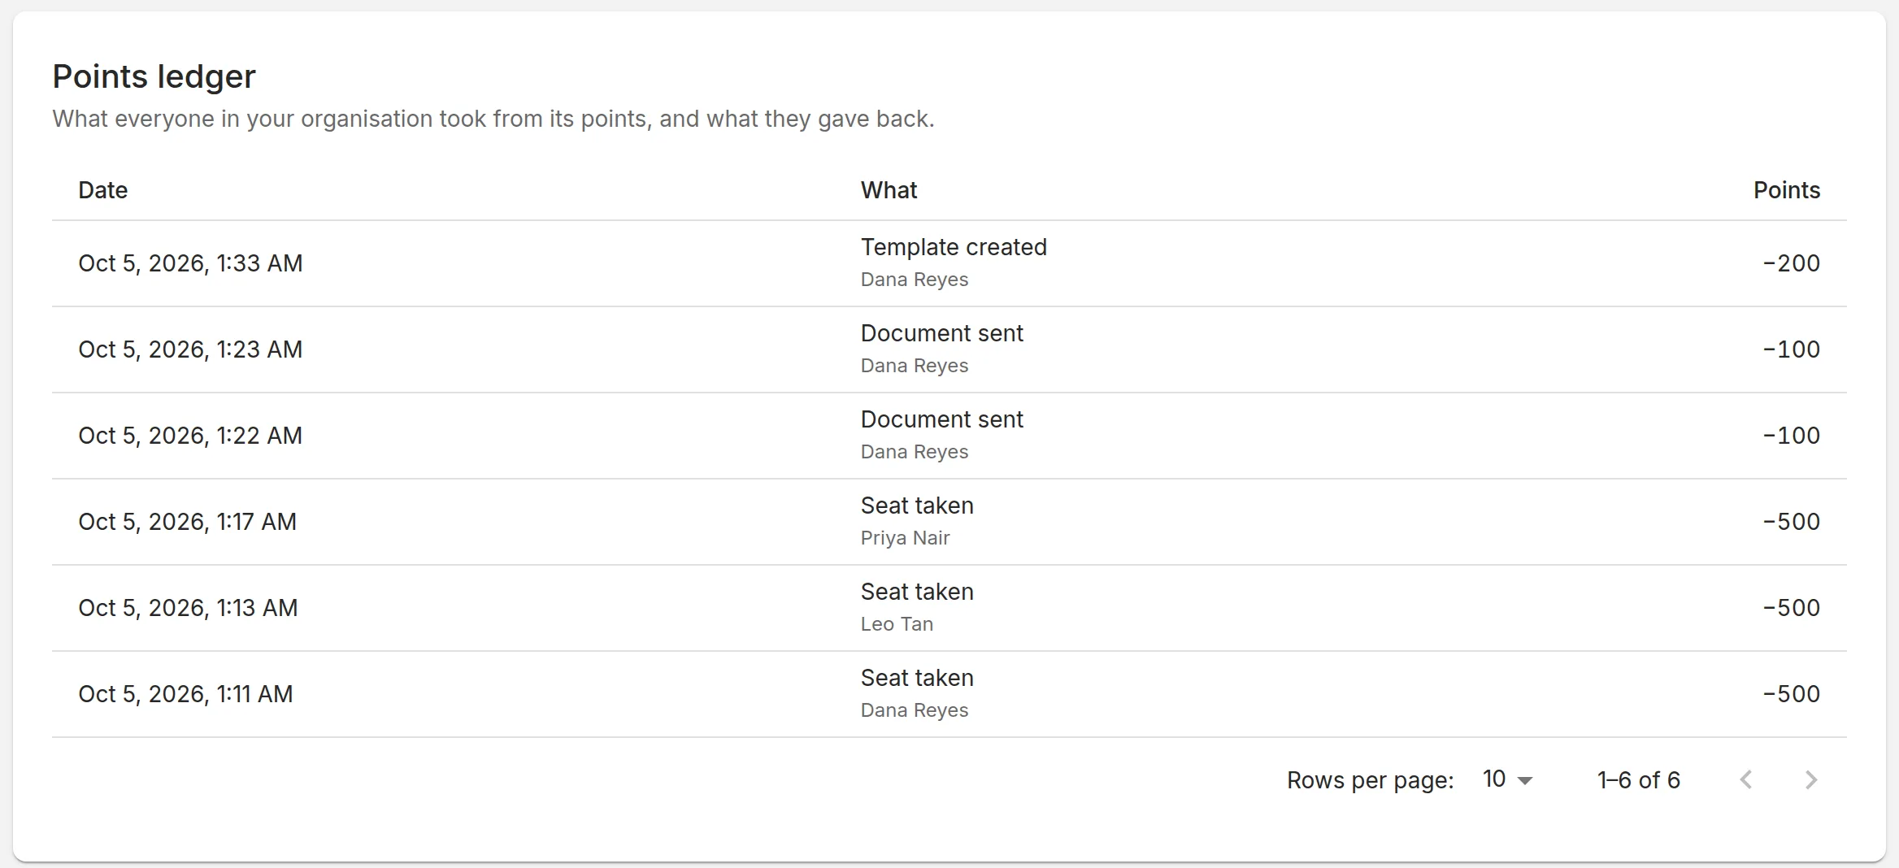This screenshot has width=1899, height=868.
Task: Click Dana Reyes in the 1:11 AM row
Action: 915,710
